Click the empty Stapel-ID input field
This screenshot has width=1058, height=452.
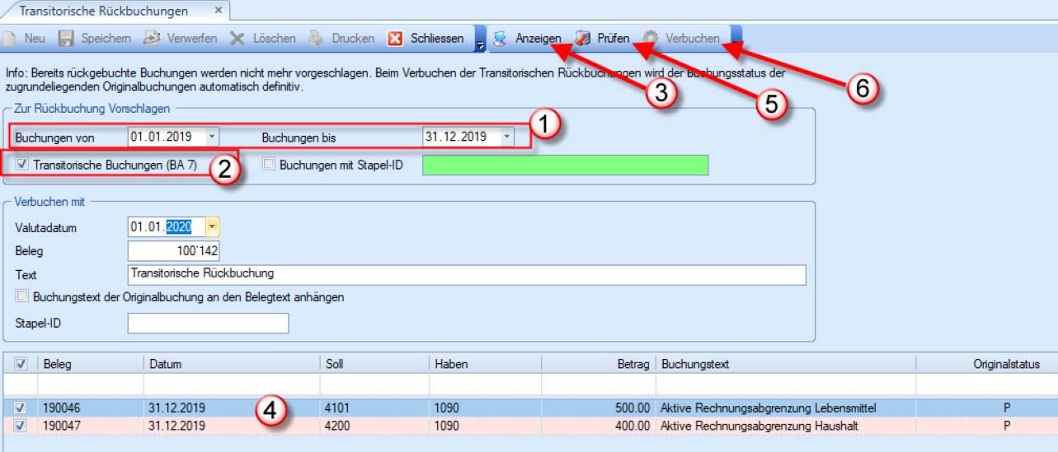point(208,324)
